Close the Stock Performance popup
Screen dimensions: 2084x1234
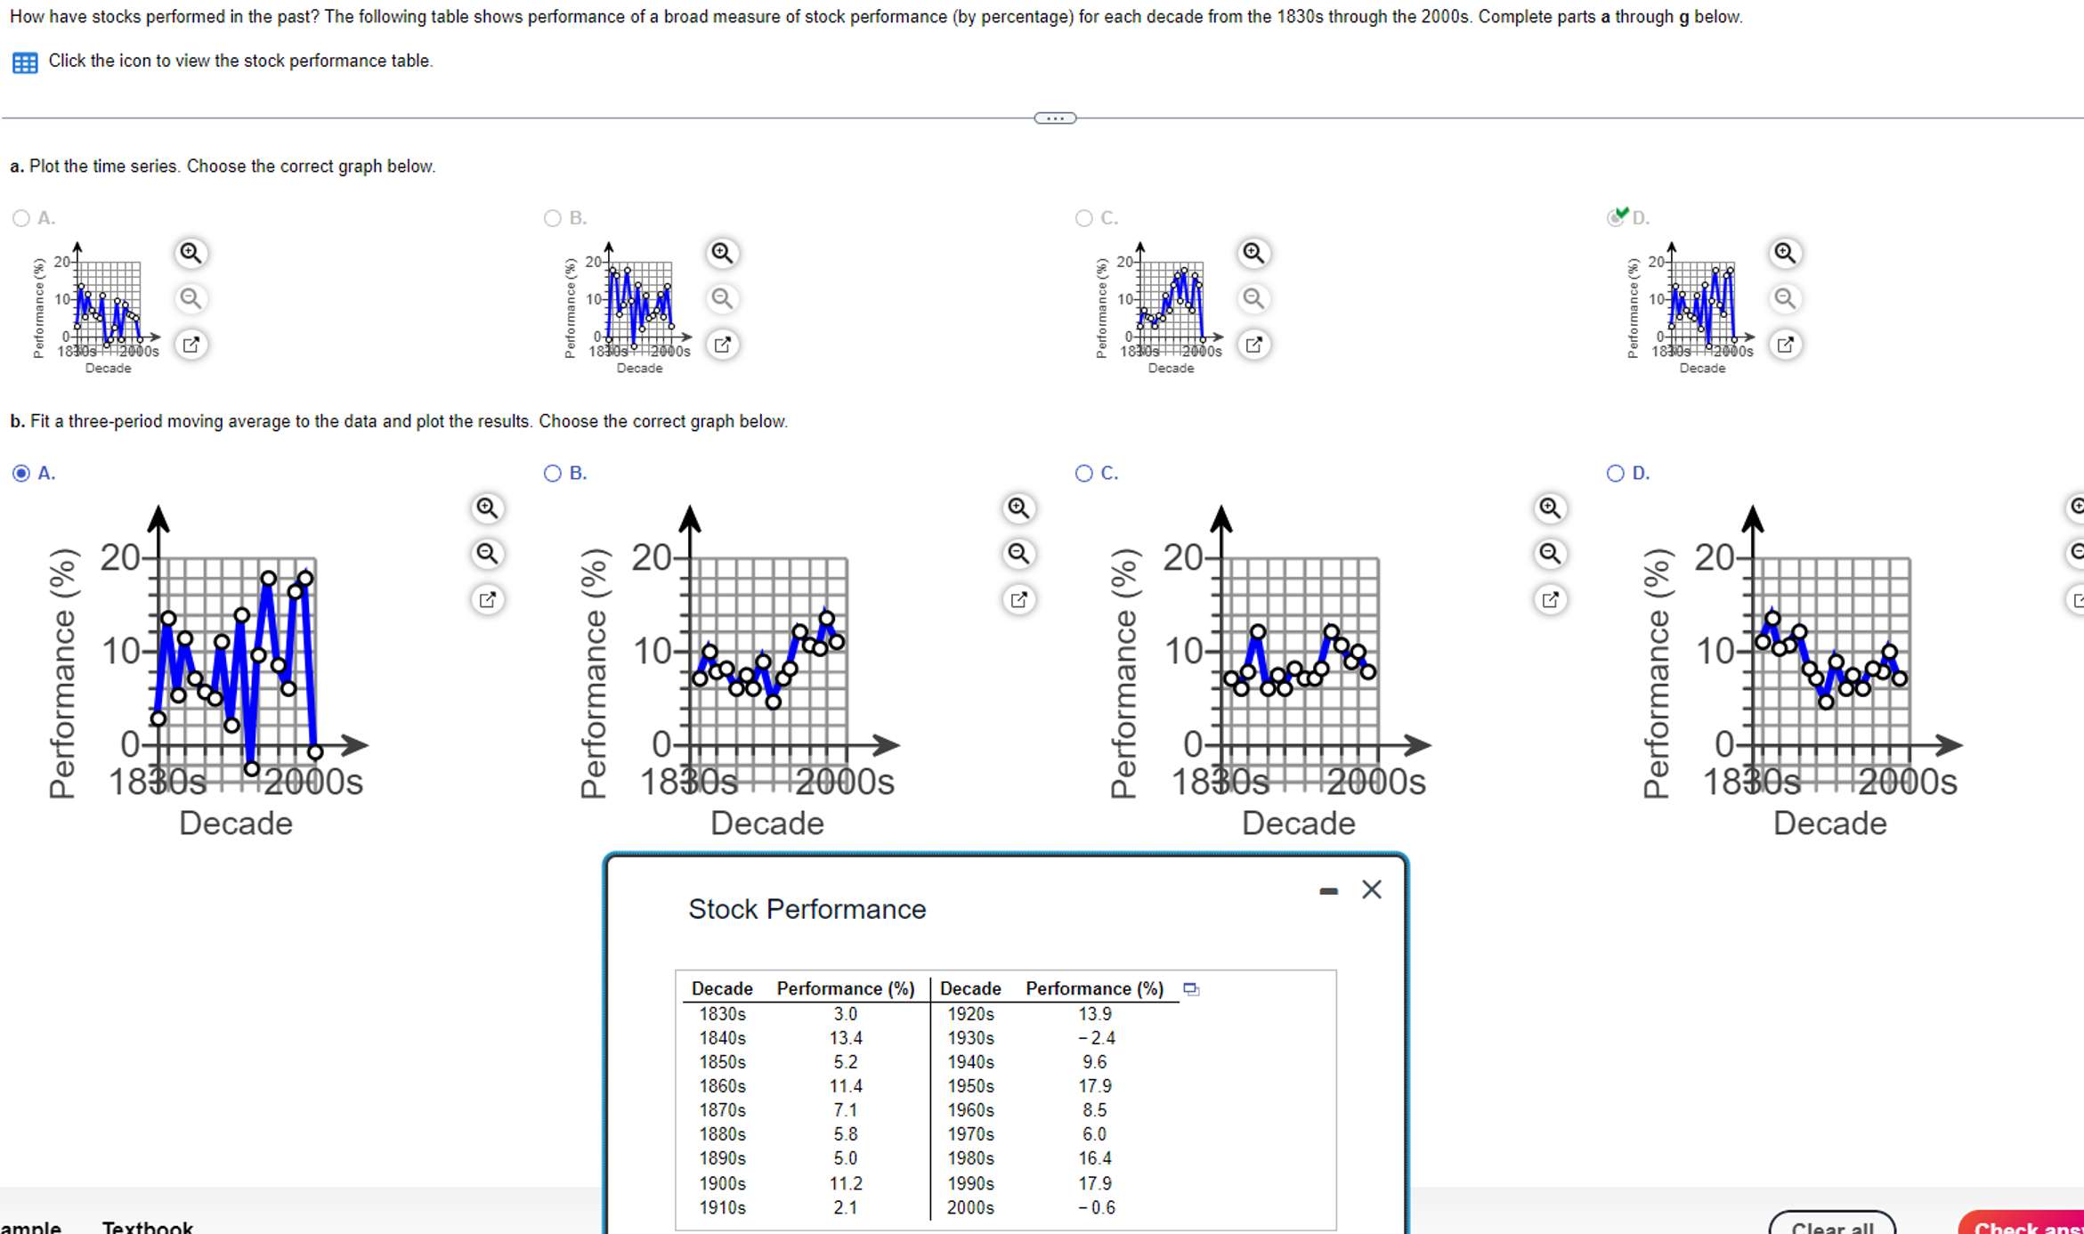[1372, 889]
